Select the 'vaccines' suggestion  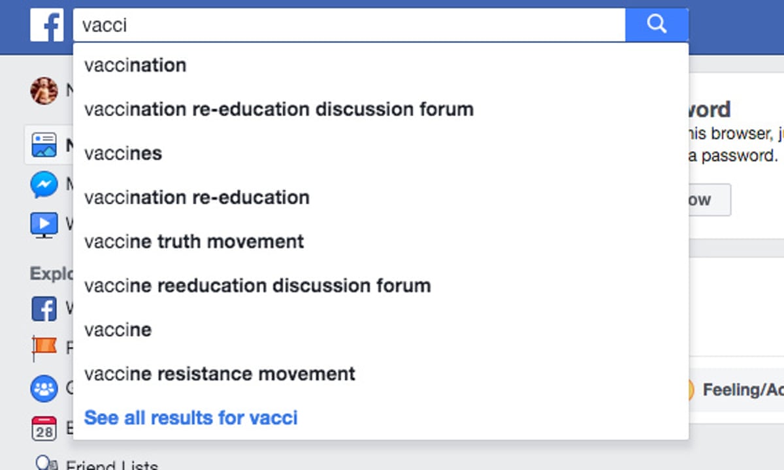(x=123, y=153)
